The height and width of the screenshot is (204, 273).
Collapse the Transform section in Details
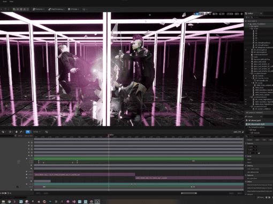(x=246, y=143)
